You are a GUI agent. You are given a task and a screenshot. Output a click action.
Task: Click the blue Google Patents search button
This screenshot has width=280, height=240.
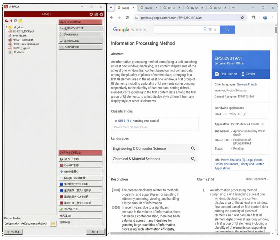(227, 30)
